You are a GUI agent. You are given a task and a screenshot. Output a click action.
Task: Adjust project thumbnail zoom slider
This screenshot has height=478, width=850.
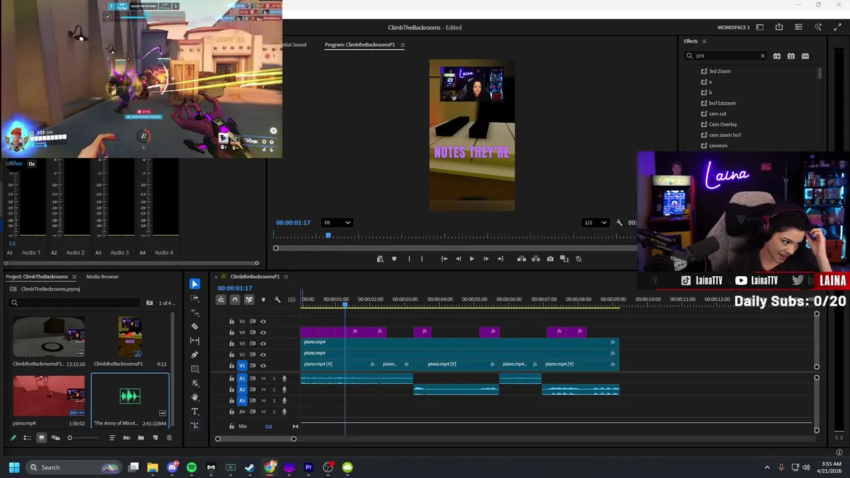coord(70,438)
